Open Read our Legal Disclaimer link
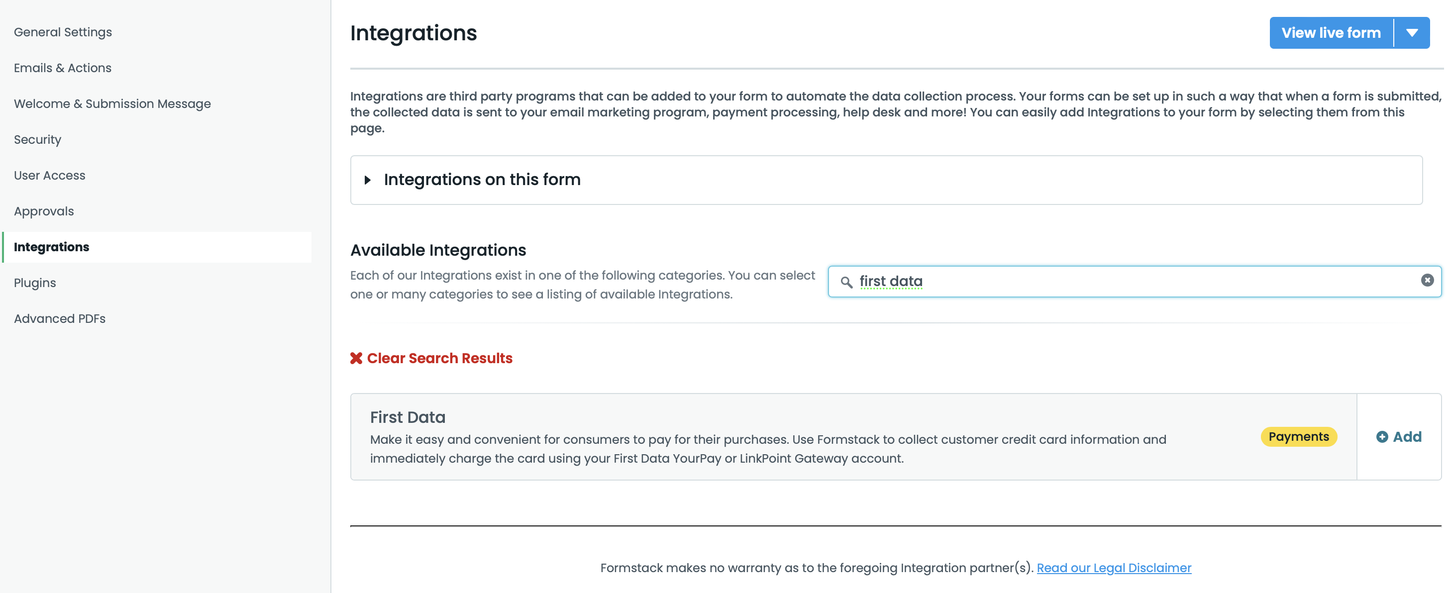This screenshot has height=593, width=1451. click(1114, 568)
